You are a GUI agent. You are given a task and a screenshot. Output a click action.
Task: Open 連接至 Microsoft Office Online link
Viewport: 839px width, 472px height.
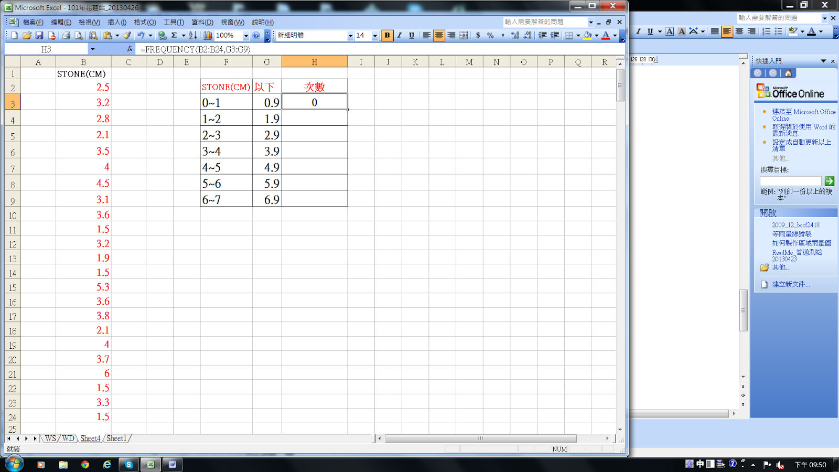[803, 115]
